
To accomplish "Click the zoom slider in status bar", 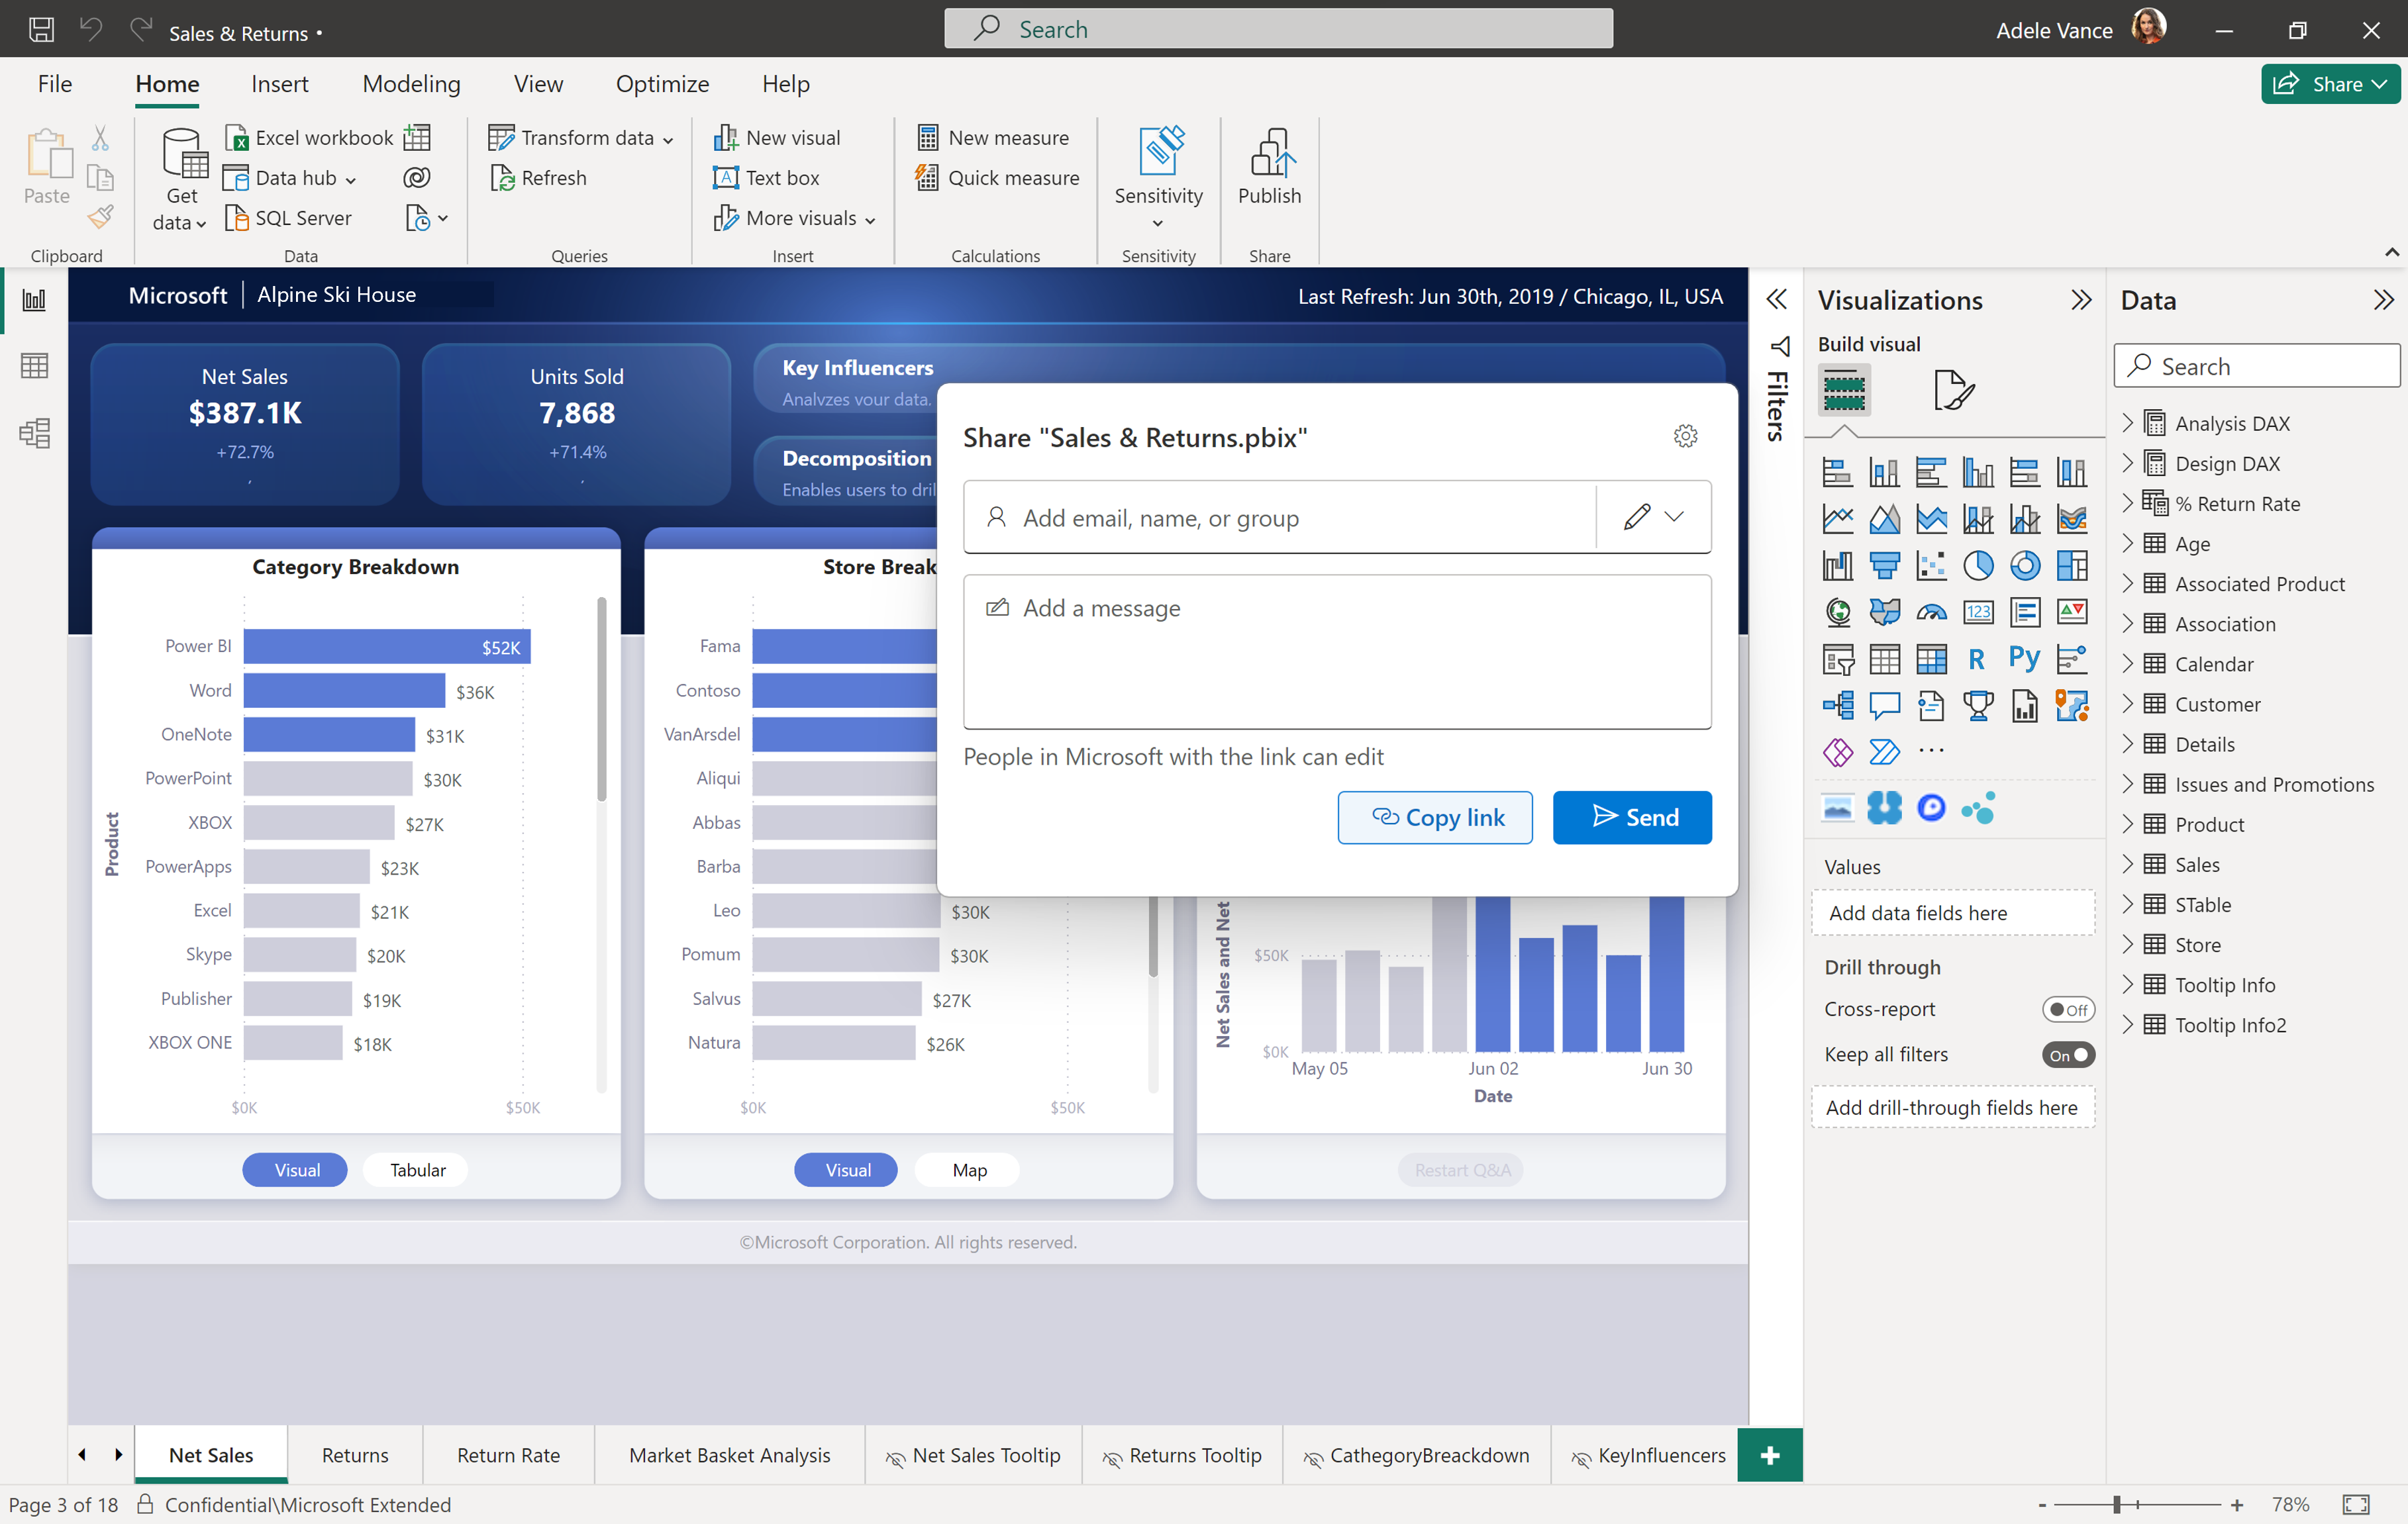I will [2116, 1504].
